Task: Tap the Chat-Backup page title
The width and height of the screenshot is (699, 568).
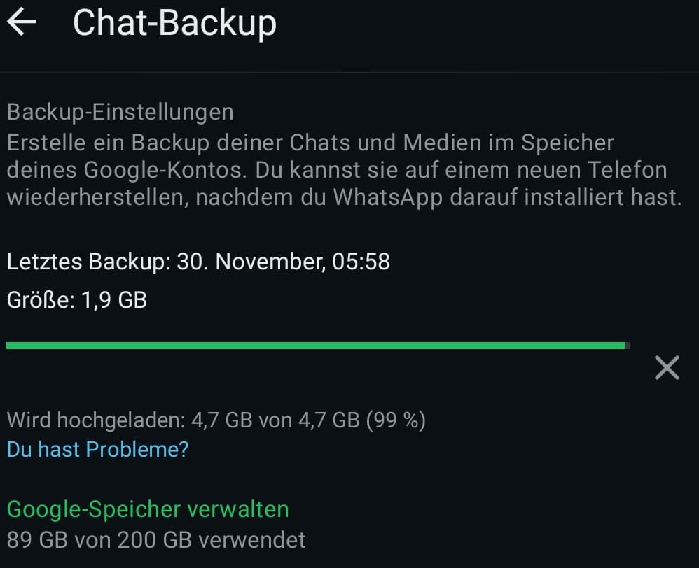Action: 174,23
